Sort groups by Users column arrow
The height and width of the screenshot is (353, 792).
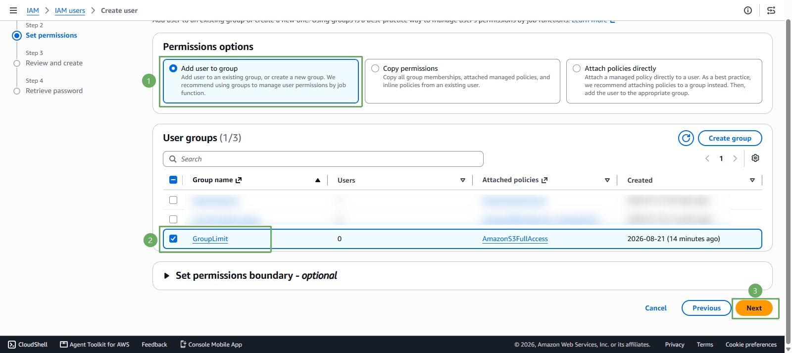pos(463,180)
